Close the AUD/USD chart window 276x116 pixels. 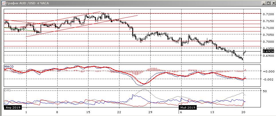tap(273, 3)
